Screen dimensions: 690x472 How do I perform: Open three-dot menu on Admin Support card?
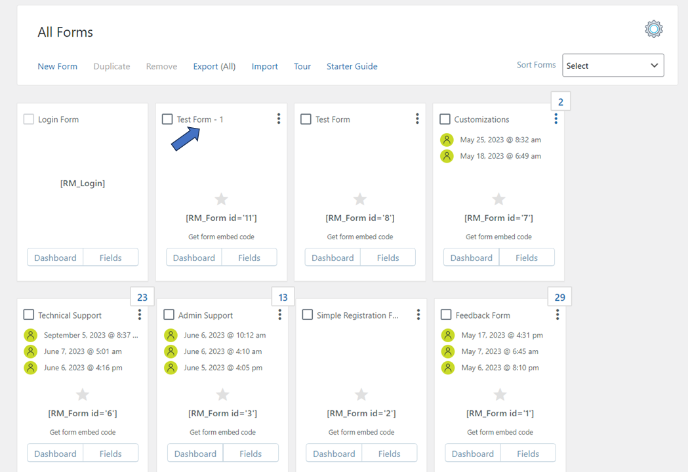[x=280, y=315]
